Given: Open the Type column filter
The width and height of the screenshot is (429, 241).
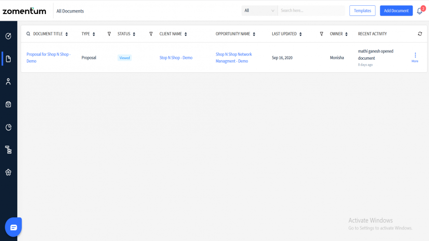Looking at the screenshot, I should pos(109,34).
